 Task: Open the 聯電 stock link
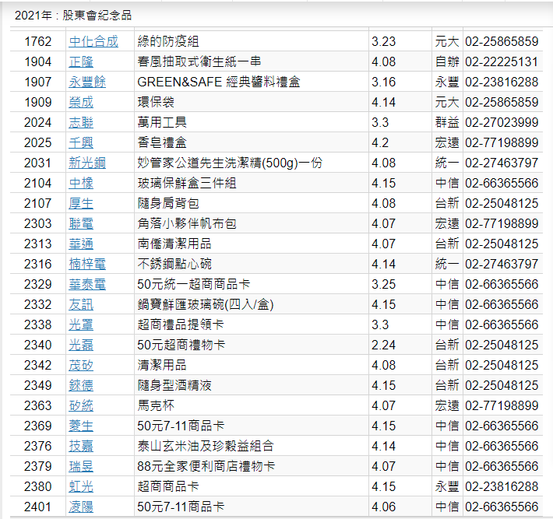(x=80, y=223)
